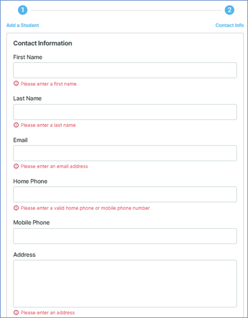Screen dimensions: 248x318
Task: Click the email error warning icon
Action: pos(16,166)
